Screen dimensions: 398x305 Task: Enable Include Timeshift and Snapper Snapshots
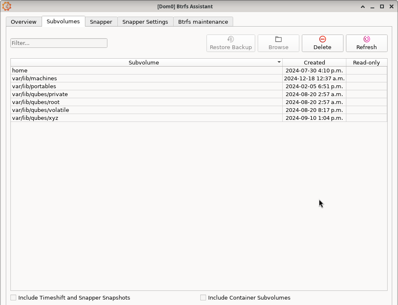pyautogui.click(x=14, y=298)
